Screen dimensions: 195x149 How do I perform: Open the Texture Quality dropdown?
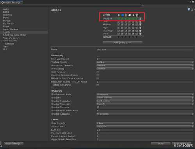tap(145, 62)
